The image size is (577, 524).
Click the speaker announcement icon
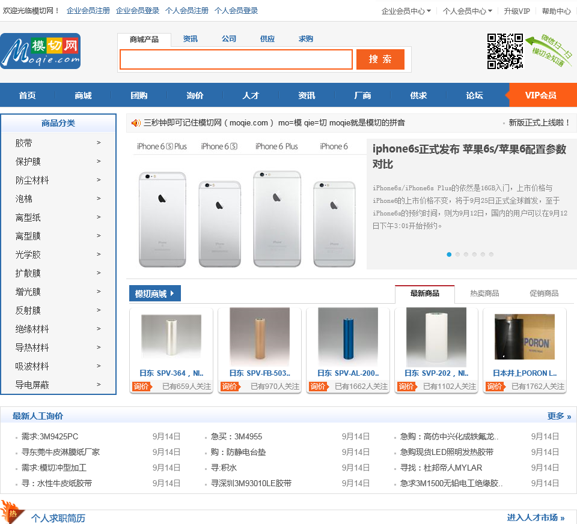click(x=136, y=122)
